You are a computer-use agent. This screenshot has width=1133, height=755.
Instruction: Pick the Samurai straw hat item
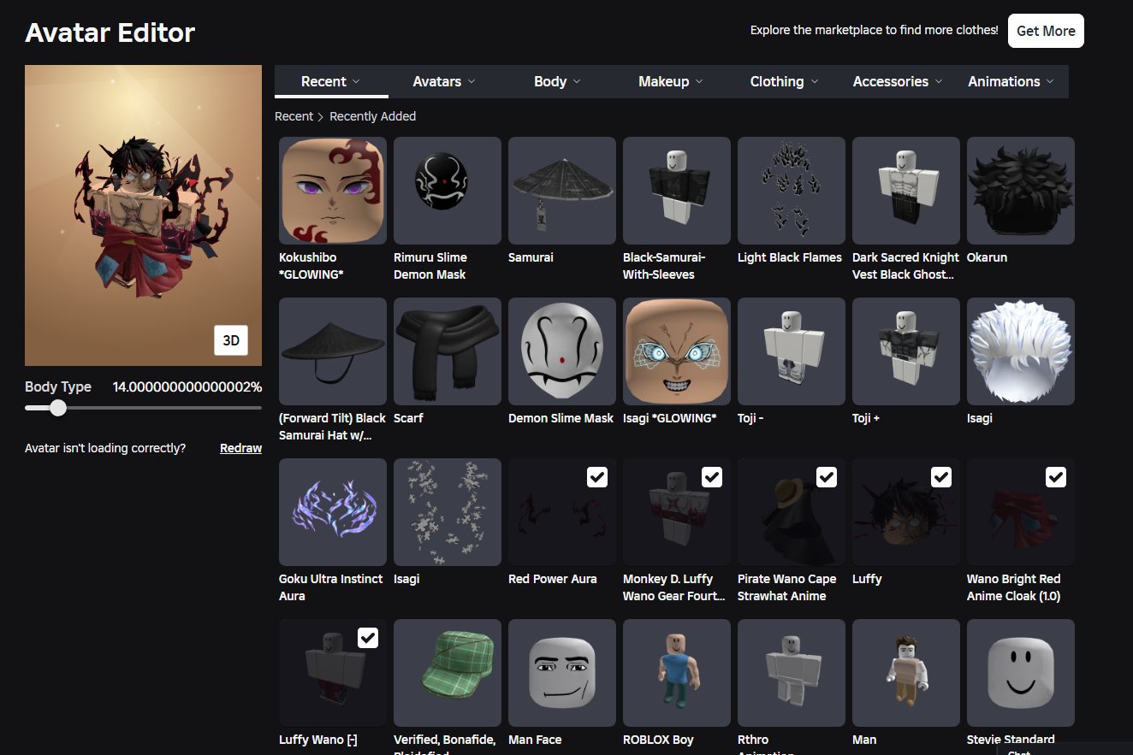(562, 191)
